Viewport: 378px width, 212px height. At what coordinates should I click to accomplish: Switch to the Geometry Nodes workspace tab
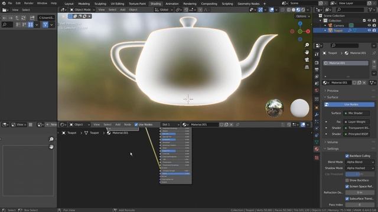(248, 4)
